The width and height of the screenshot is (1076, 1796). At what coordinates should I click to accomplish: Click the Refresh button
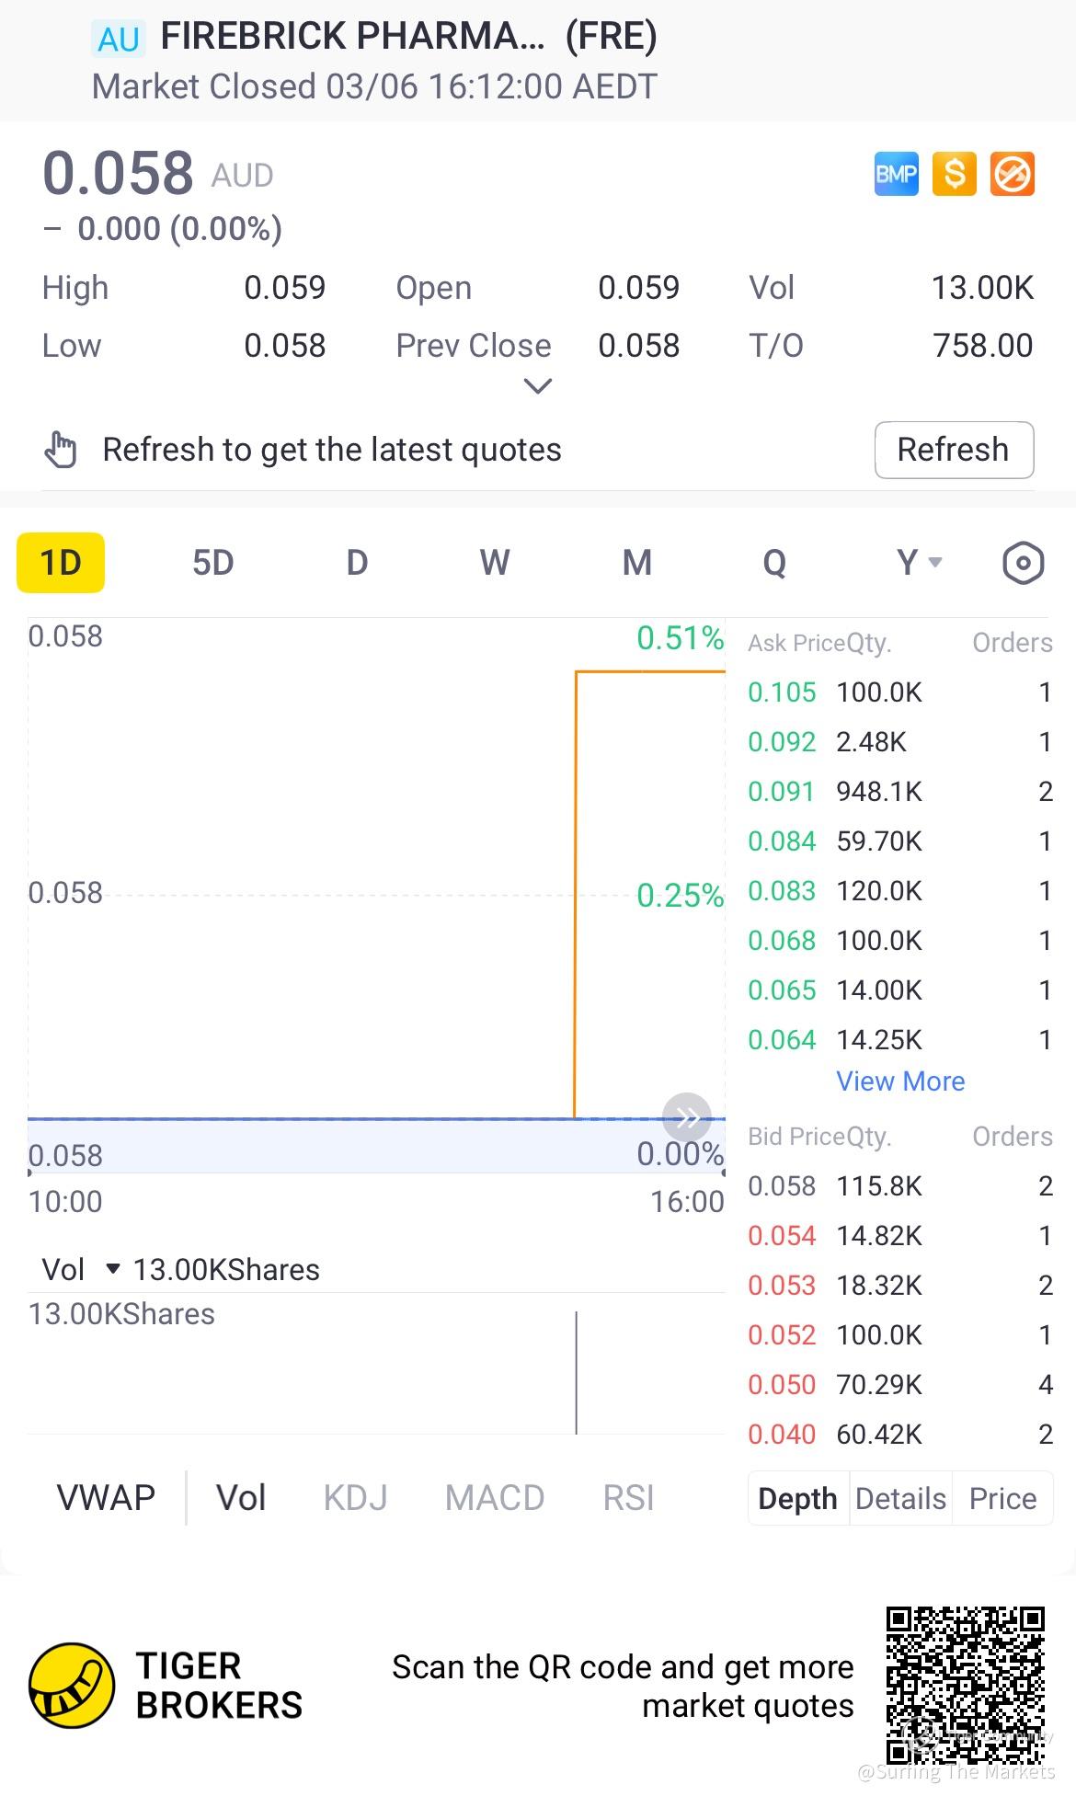coord(954,450)
